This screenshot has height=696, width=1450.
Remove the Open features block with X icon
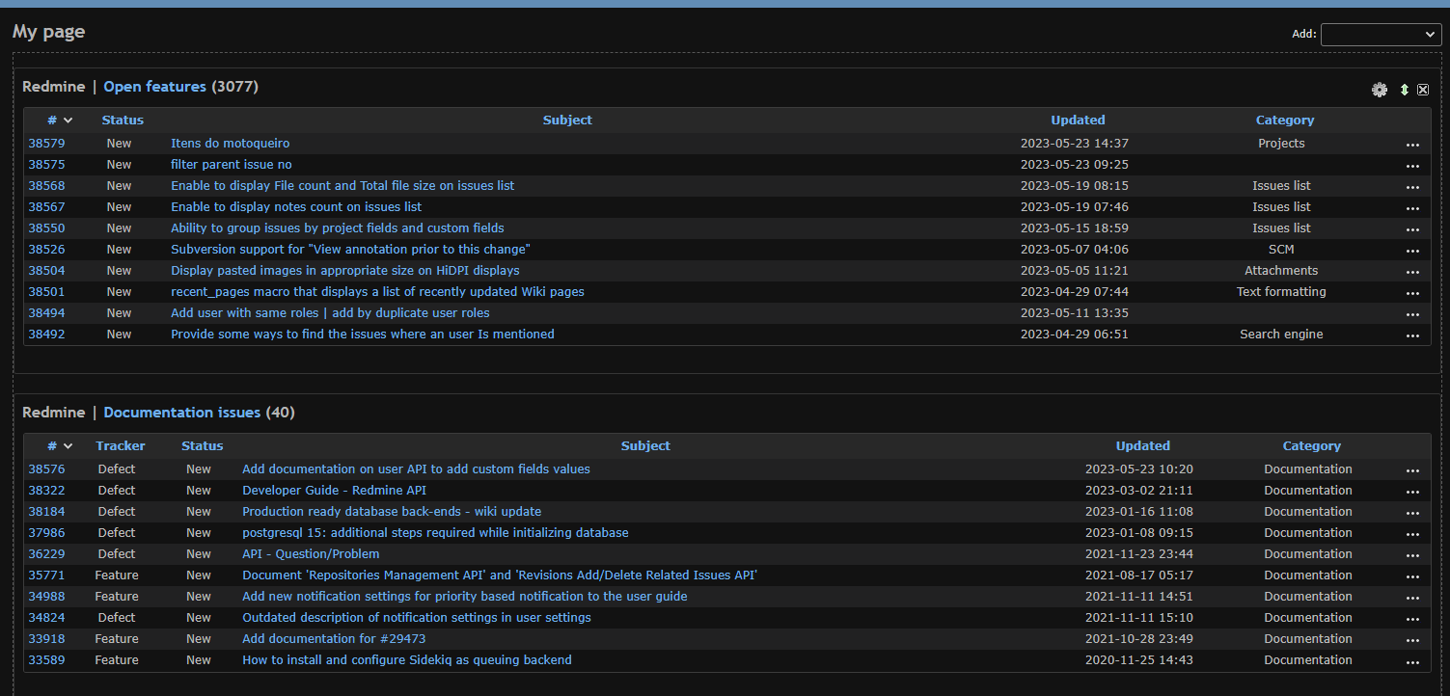coord(1423,90)
